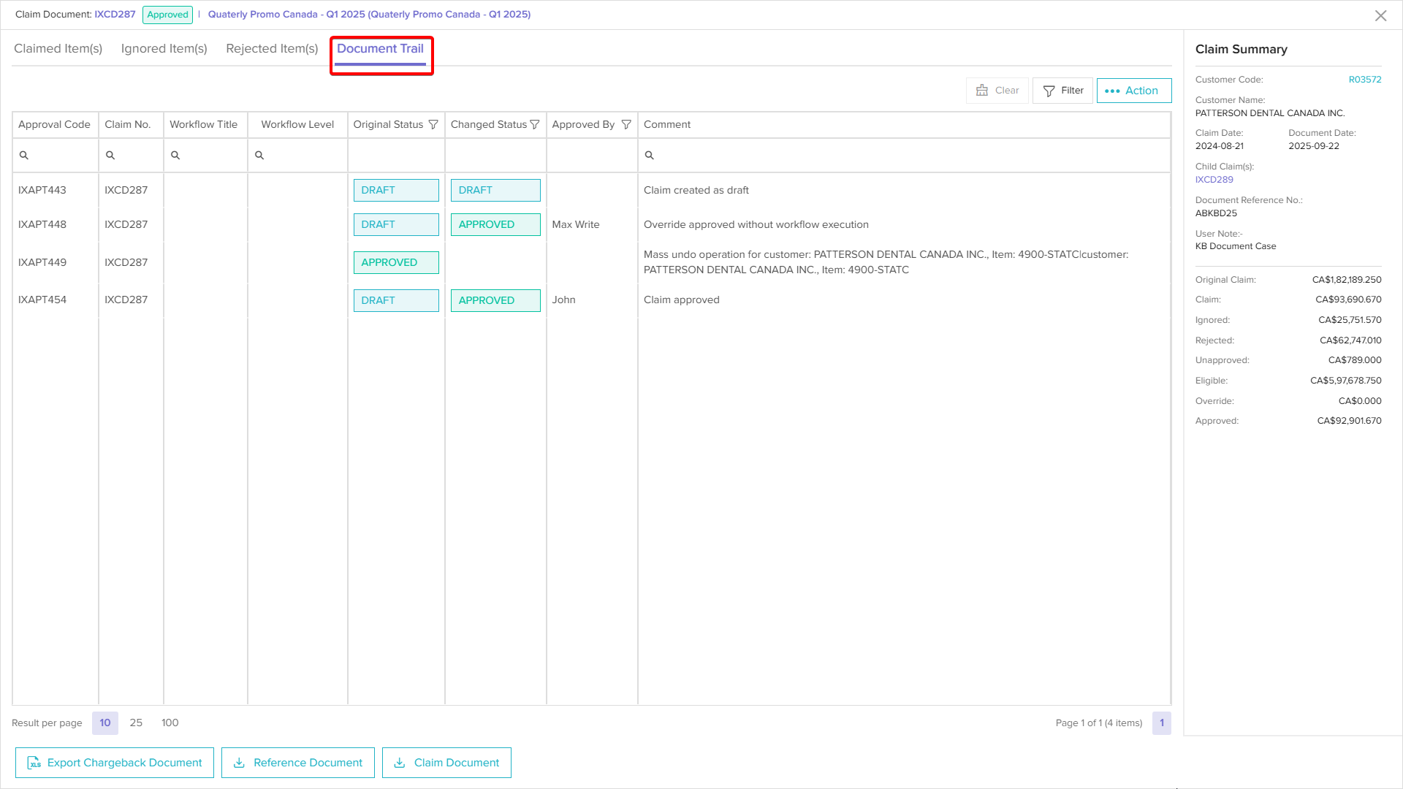Click search icon in Approval Code column

[24, 156]
